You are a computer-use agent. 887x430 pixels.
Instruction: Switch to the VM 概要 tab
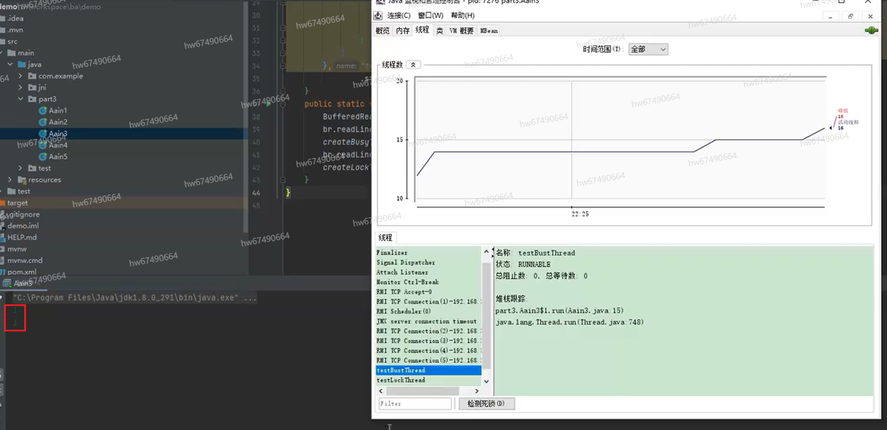(461, 31)
